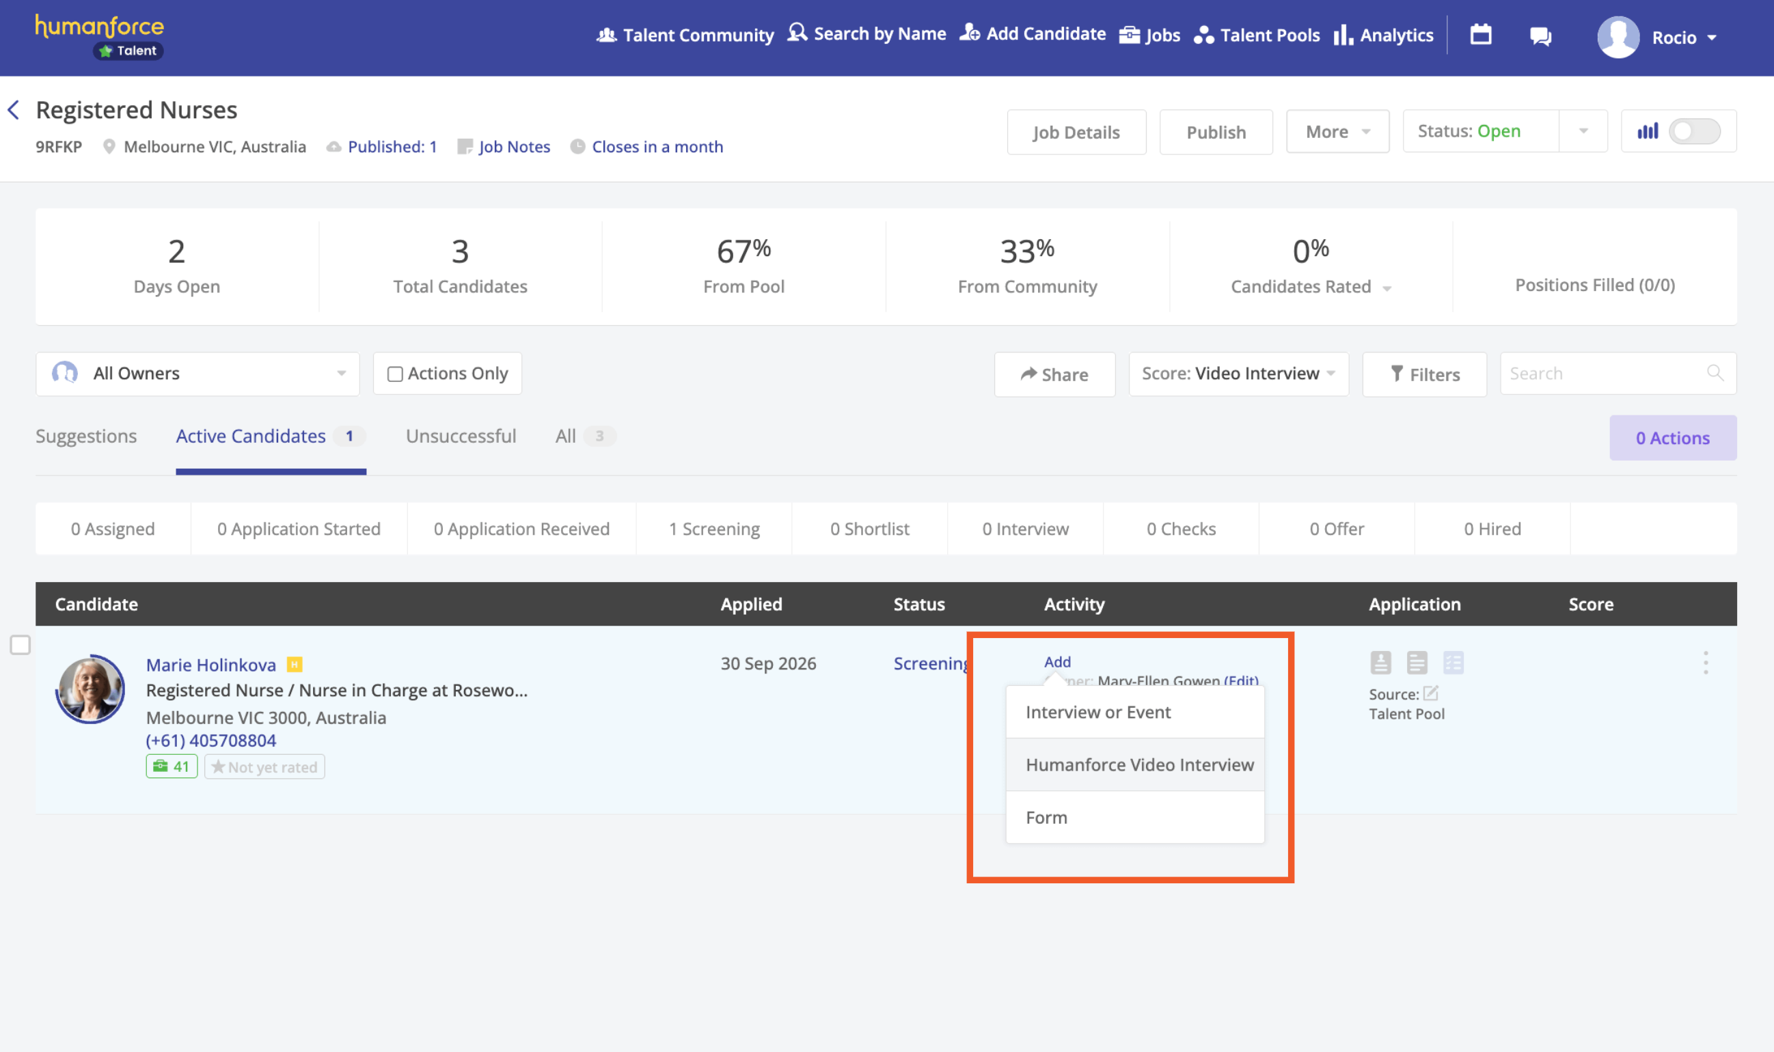
Task: Click the Marie Holinkova name link
Action: click(210, 665)
